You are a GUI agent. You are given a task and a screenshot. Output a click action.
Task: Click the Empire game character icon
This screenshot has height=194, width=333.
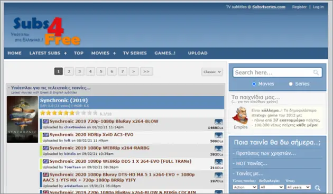pos(240,116)
